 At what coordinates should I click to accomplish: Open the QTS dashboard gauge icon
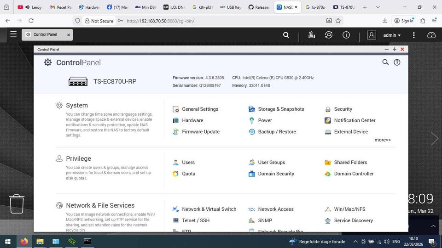pos(431,35)
